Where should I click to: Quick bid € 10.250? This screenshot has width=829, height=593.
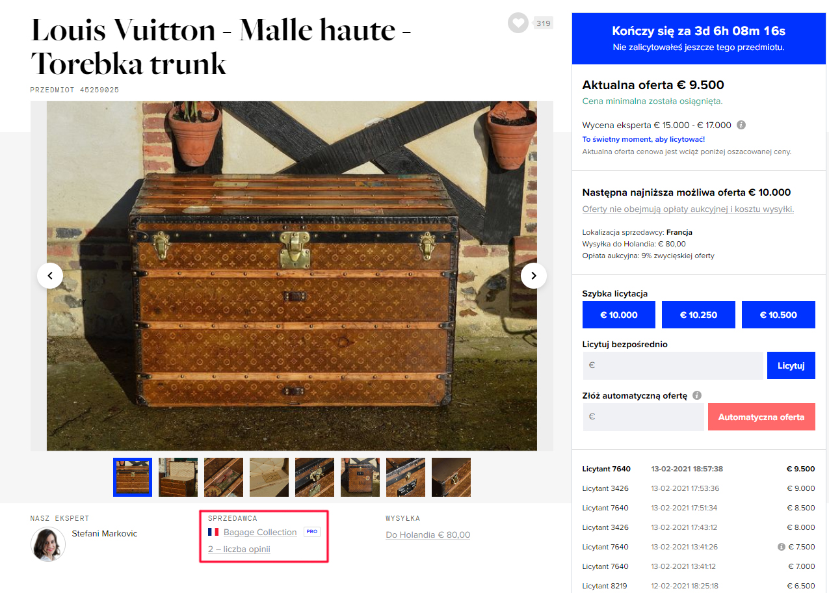coord(698,315)
